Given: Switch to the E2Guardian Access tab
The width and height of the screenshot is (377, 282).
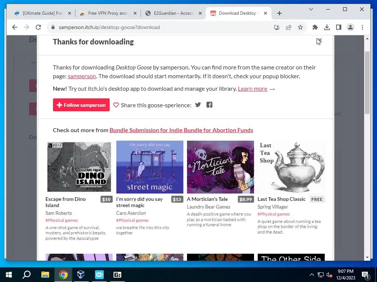Looking at the screenshot, I should coord(173,13).
